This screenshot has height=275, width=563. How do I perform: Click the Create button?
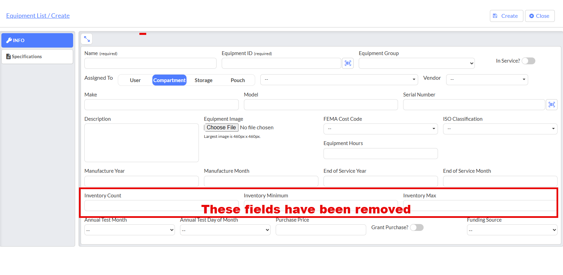click(506, 16)
